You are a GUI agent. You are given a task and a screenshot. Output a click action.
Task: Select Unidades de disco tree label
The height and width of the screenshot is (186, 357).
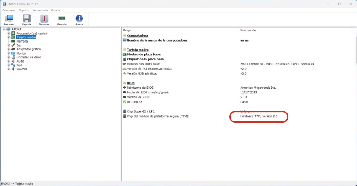coord(29,57)
